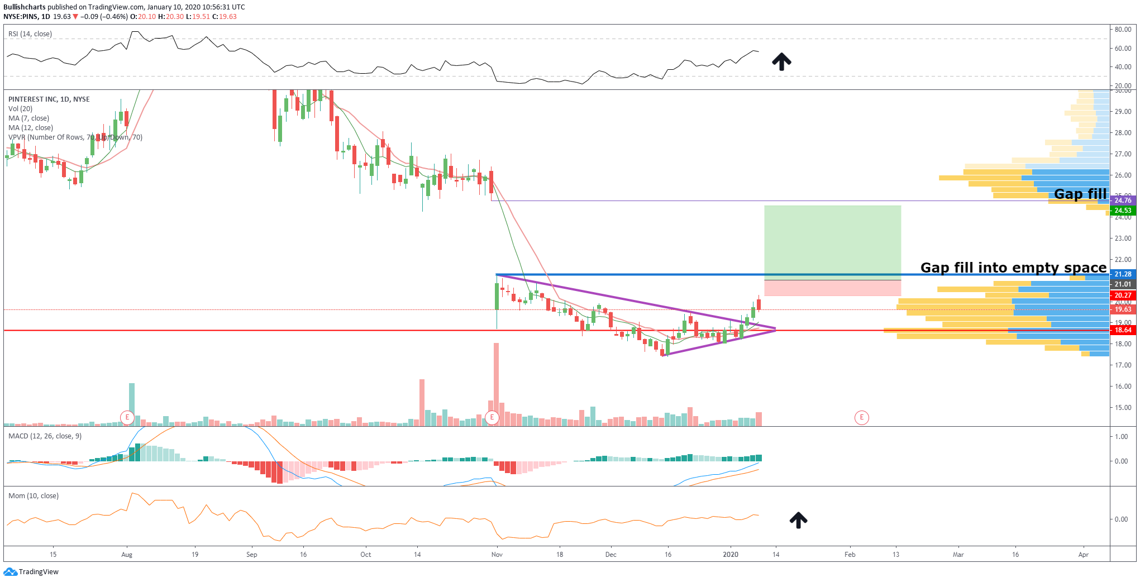Viewport: 1140px width, 582px height.
Task: Click the 'Feb' date axis label
Action: (x=850, y=555)
